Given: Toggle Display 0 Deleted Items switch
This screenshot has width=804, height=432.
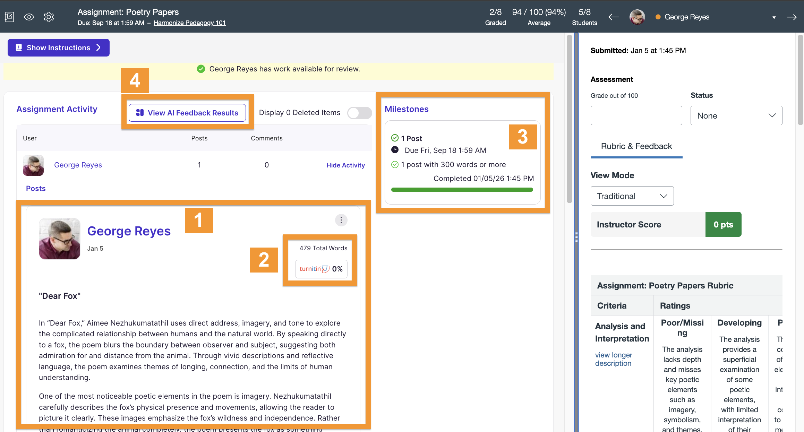Looking at the screenshot, I should pos(360,113).
